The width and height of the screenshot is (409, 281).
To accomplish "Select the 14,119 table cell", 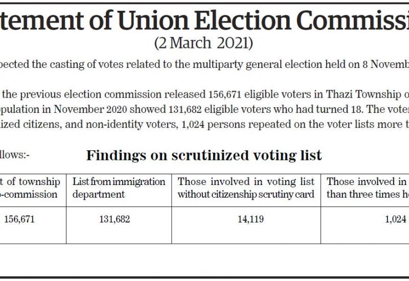I will pyautogui.click(x=246, y=219).
